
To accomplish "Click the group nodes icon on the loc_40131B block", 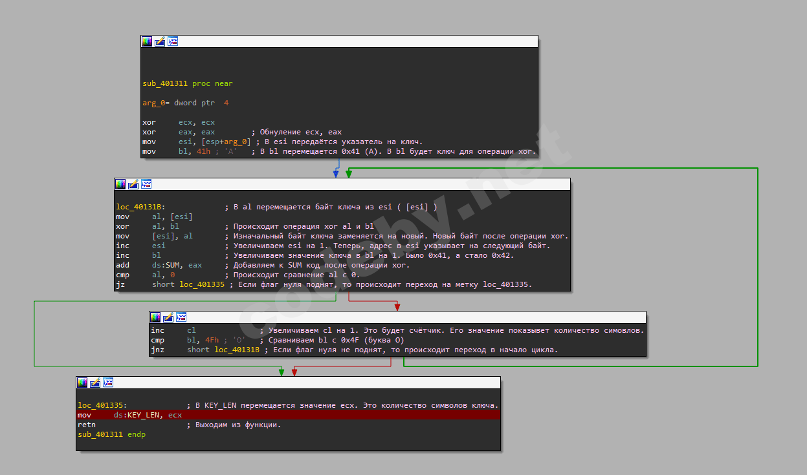I will click(146, 184).
